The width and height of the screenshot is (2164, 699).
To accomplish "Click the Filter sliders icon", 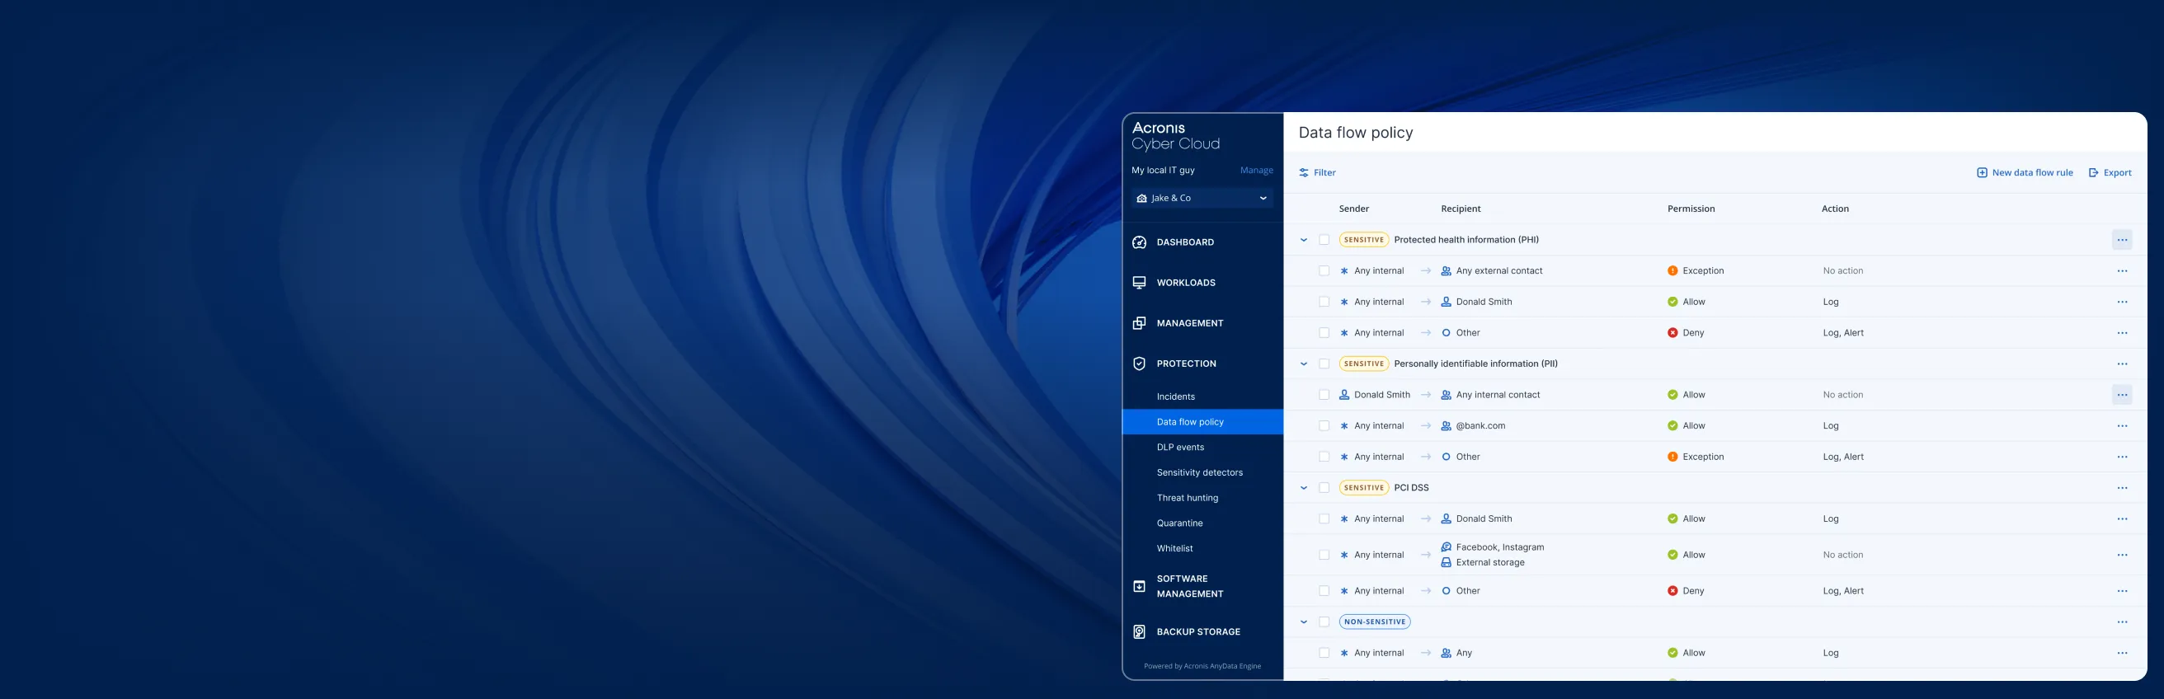I will [x=1304, y=173].
